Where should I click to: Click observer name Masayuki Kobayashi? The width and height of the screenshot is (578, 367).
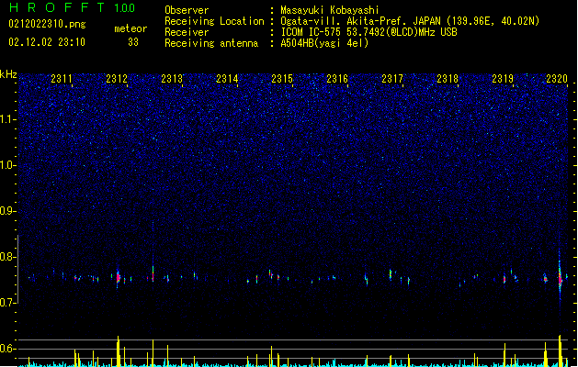tap(330, 10)
